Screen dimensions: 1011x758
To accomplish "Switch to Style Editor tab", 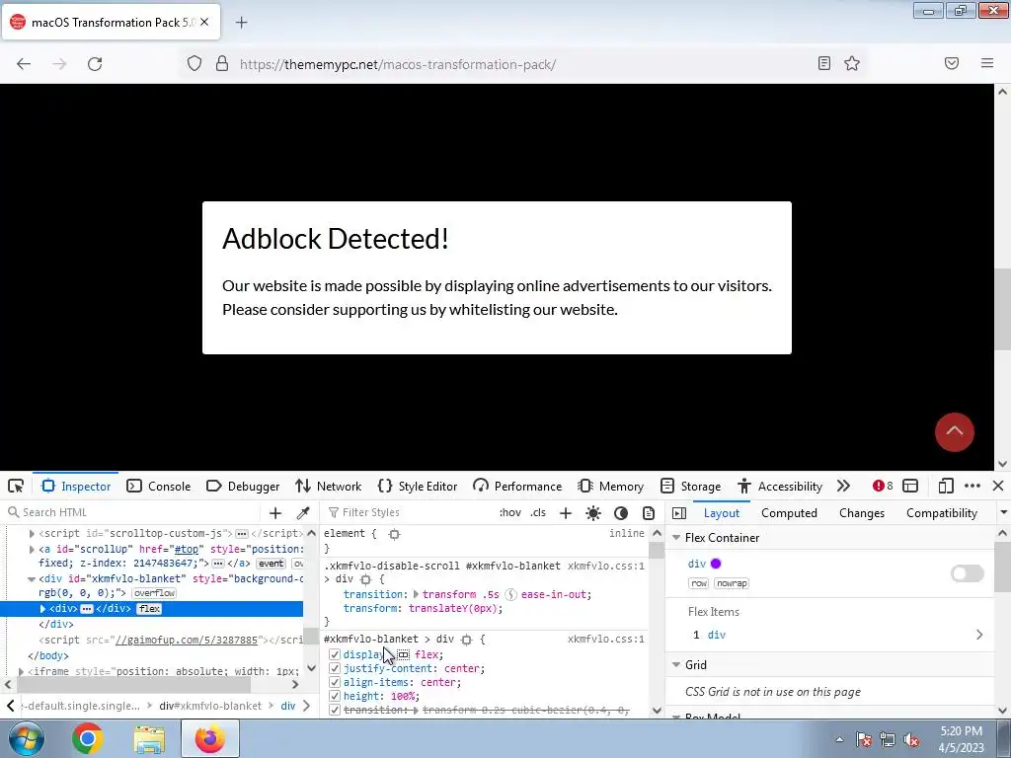I will 418,486.
